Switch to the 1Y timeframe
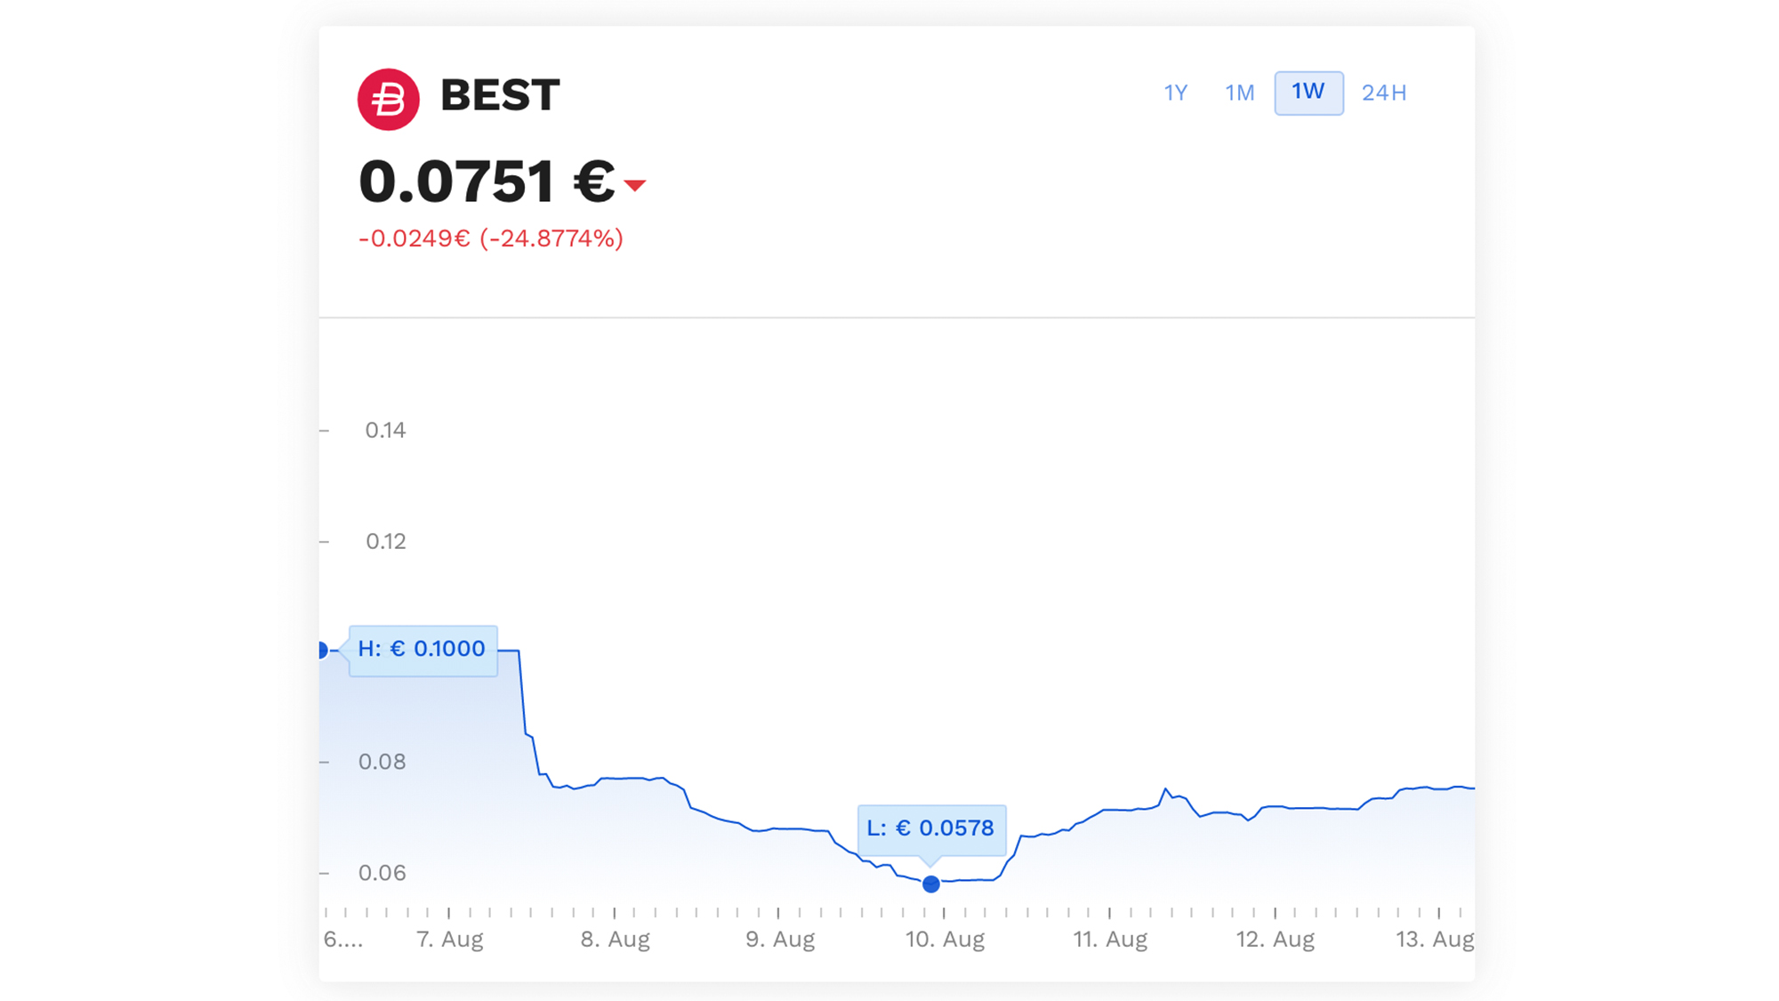This screenshot has width=1779, height=1001. click(1176, 92)
